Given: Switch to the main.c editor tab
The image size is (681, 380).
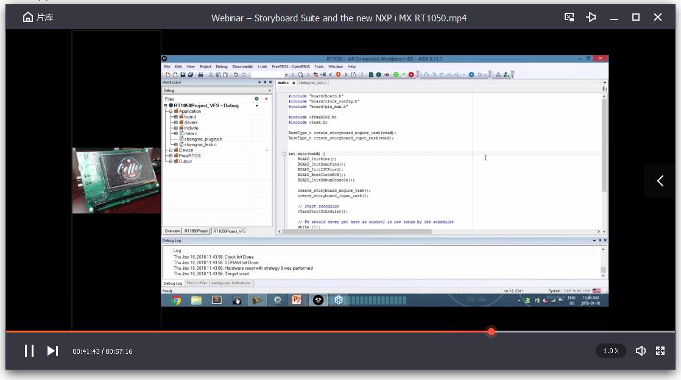Looking at the screenshot, I should (x=283, y=82).
